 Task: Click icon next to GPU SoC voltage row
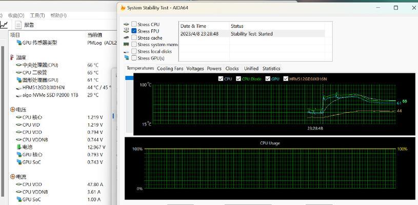tap(19, 162)
